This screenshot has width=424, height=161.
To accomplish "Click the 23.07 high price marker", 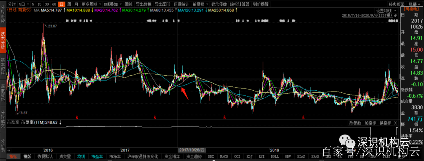I will pyautogui.click(x=51, y=26).
